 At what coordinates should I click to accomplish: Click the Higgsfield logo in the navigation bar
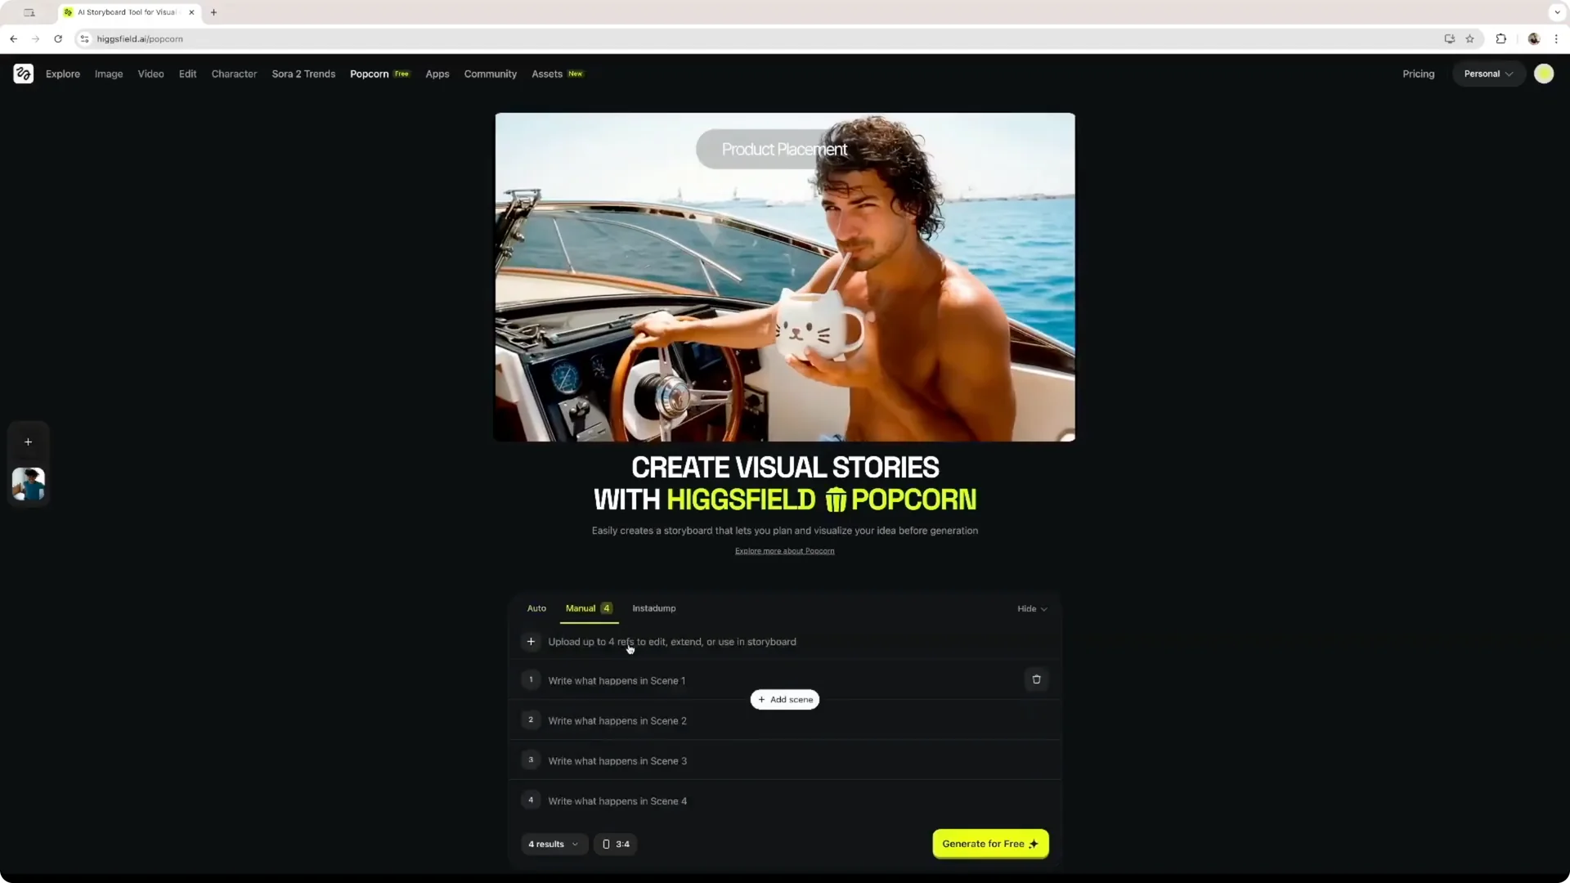pos(24,74)
